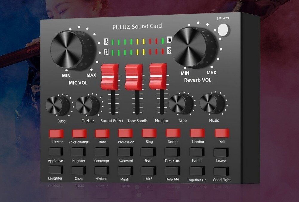Click the Sound Effect label text

click(x=112, y=121)
